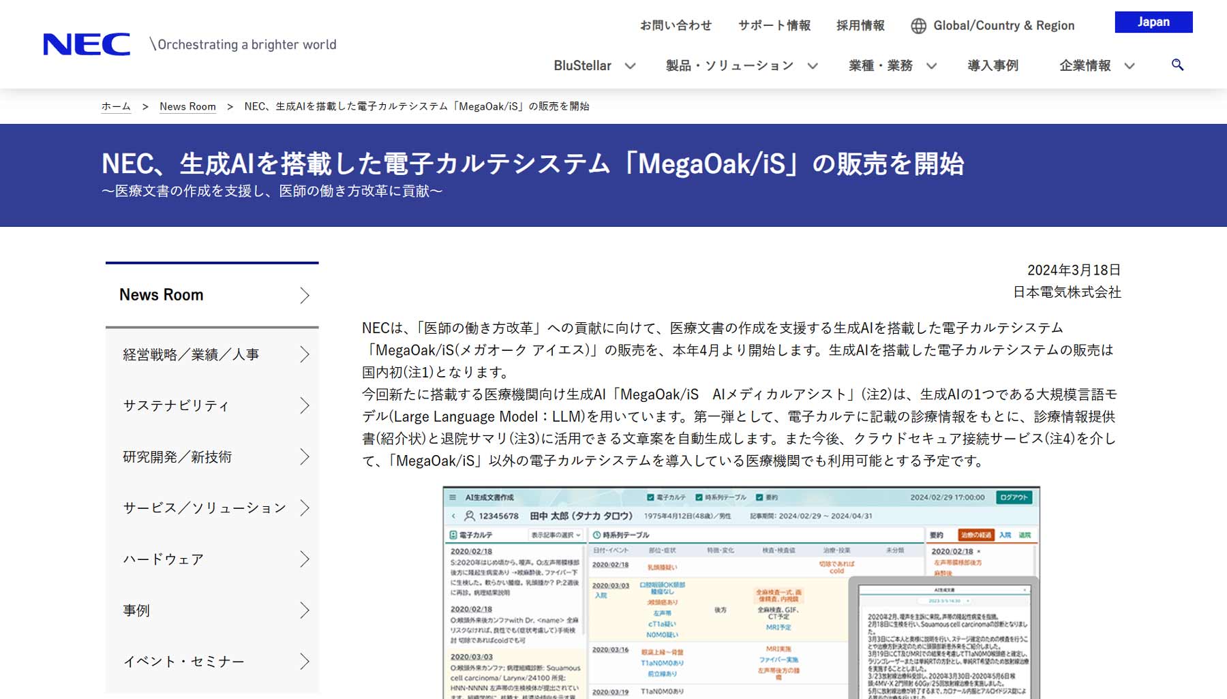Click arrow beside 経営戦略／業績／人事
This screenshot has width=1227, height=699.
click(305, 354)
